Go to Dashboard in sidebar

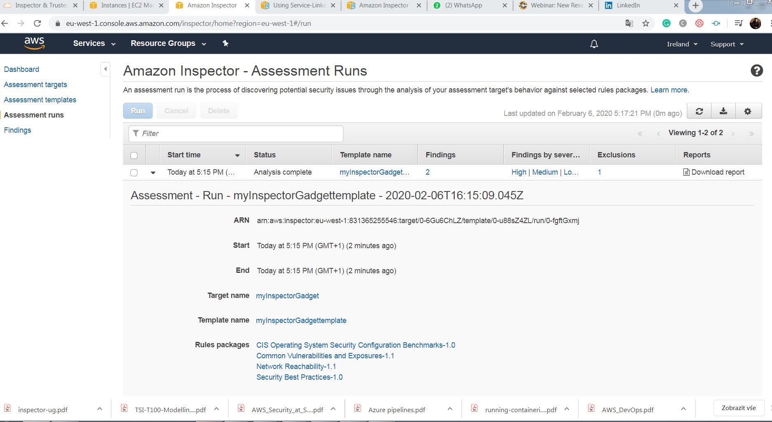point(21,69)
